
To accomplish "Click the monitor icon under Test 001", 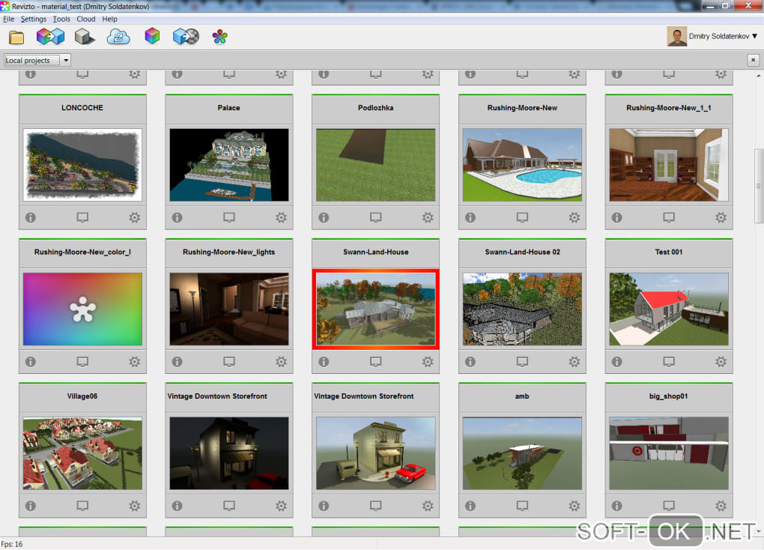I will point(669,362).
